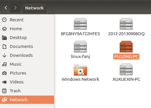The height and width of the screenshot is (108, 151).
Task: Select the linux-fanj server icon
Action: click(80, 46)
